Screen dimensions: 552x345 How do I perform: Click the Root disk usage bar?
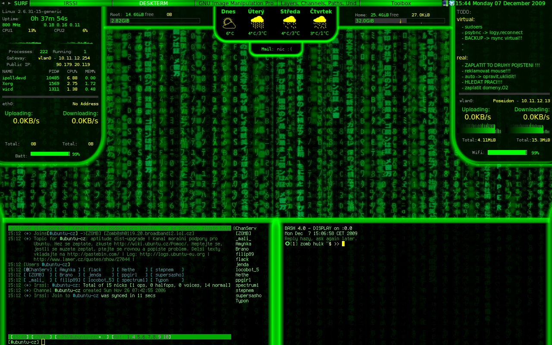(155, 21)
